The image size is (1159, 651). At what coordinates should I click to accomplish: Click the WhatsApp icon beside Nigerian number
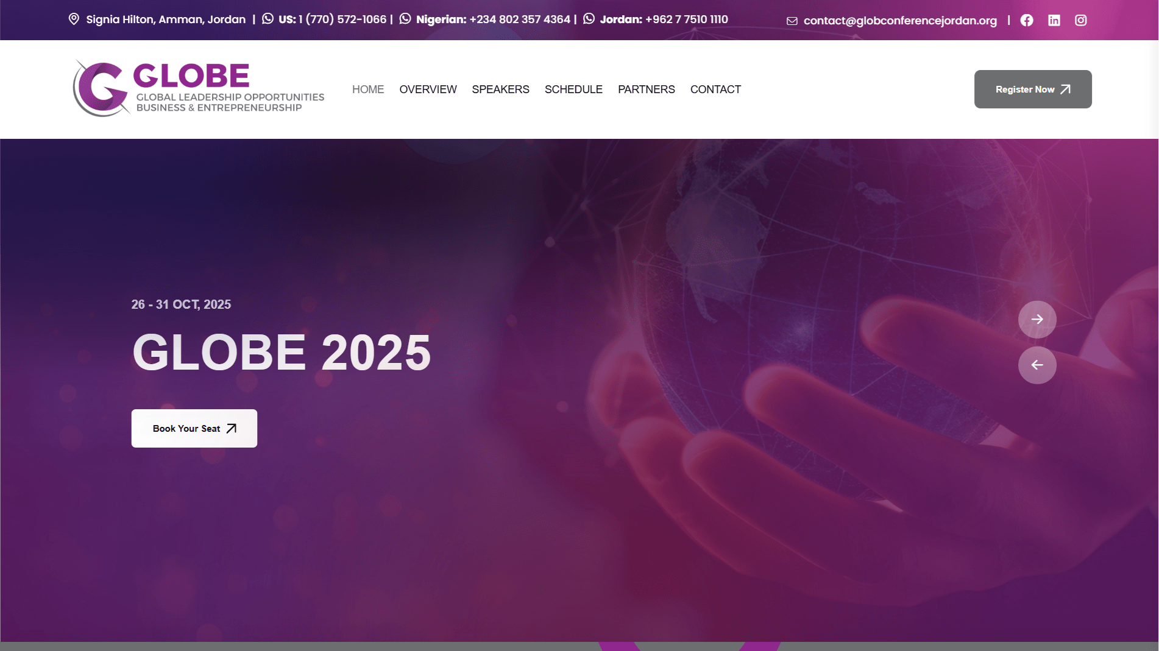coord(405,19)
